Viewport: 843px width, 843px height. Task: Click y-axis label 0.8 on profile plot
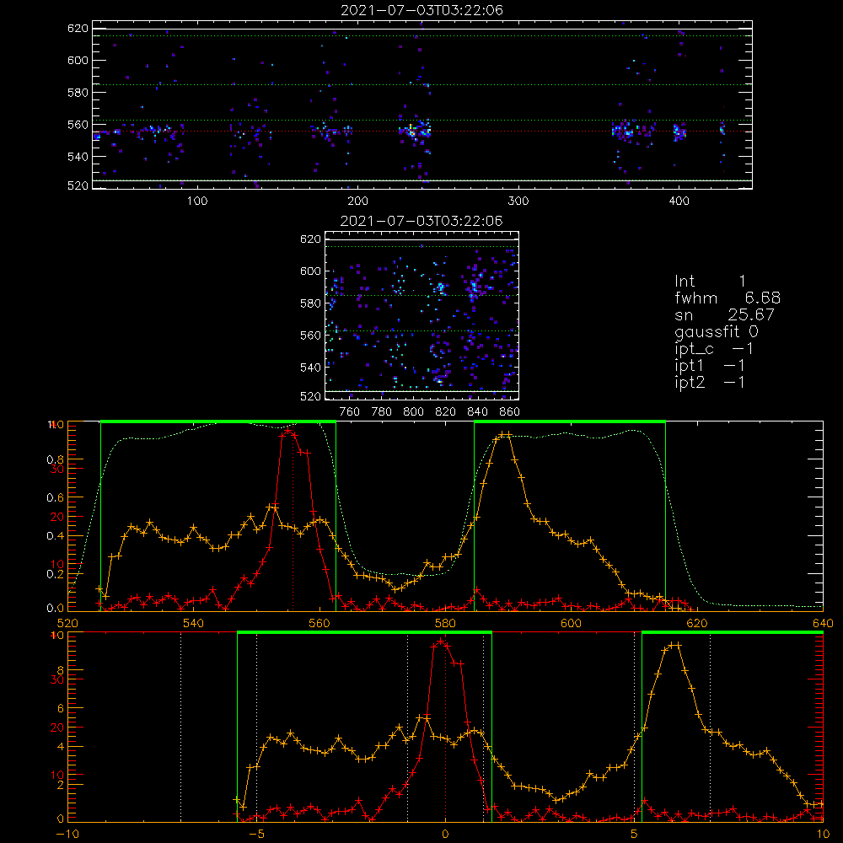coord(56,459)
